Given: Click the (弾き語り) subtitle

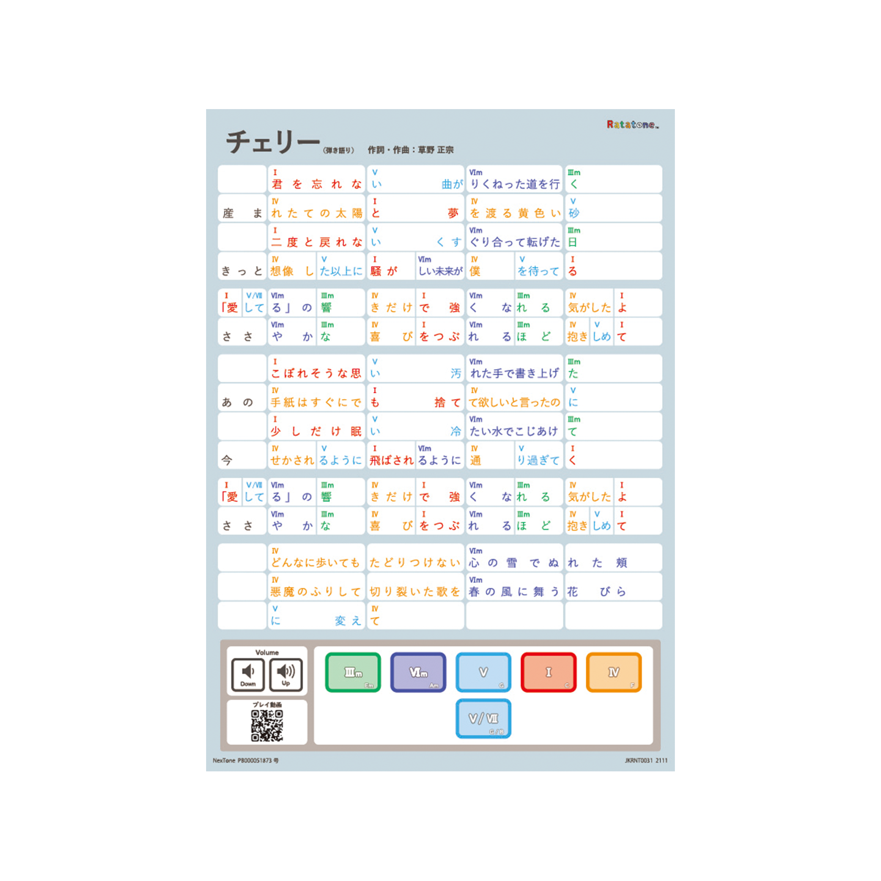Looking at the screenshot, I should pos(339,151).
